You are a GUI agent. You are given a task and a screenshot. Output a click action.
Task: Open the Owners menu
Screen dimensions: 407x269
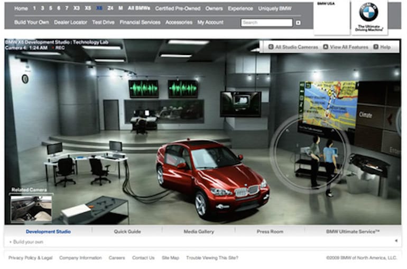click(x=214, y=8)
